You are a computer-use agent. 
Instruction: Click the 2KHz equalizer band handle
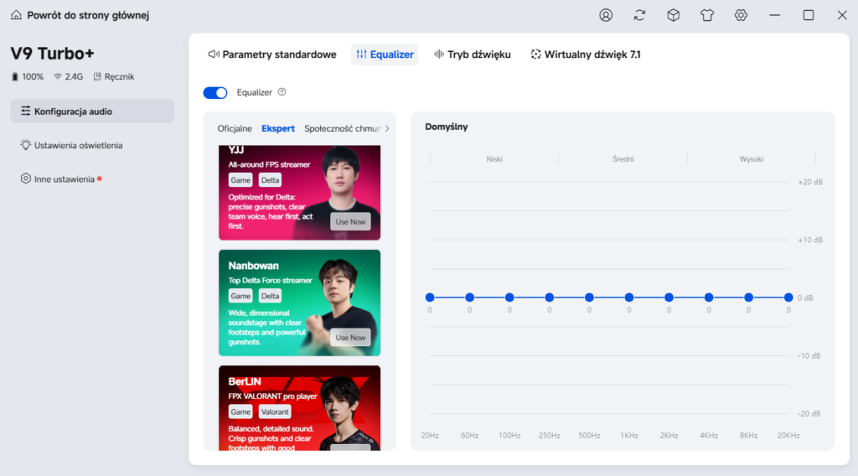click(669, 297)
